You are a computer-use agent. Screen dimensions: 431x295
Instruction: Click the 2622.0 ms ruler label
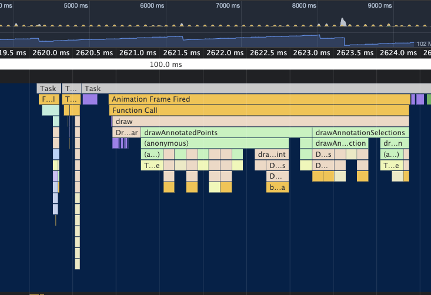(x=225, y=53)
